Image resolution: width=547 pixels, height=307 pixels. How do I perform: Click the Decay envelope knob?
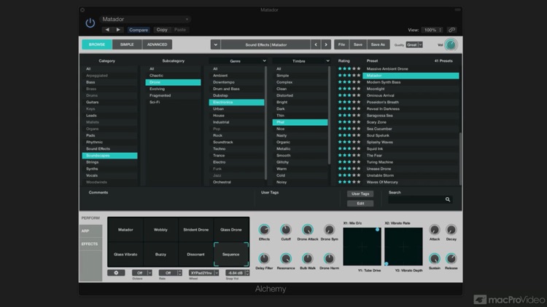tap(451, 230)
